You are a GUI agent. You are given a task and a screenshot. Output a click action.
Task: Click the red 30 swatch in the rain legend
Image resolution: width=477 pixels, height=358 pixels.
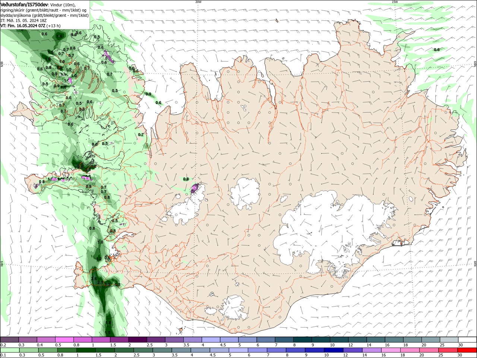[467, 350]
